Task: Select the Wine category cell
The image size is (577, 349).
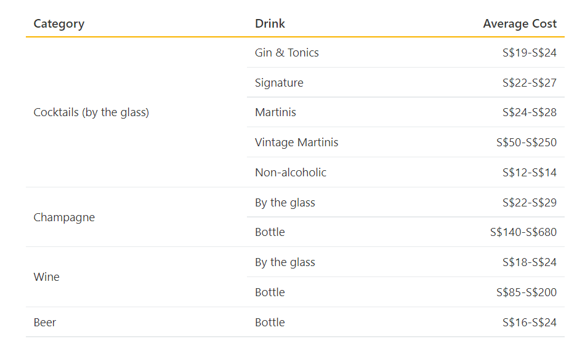Action: pyautogui.click(x=46, y=276)
